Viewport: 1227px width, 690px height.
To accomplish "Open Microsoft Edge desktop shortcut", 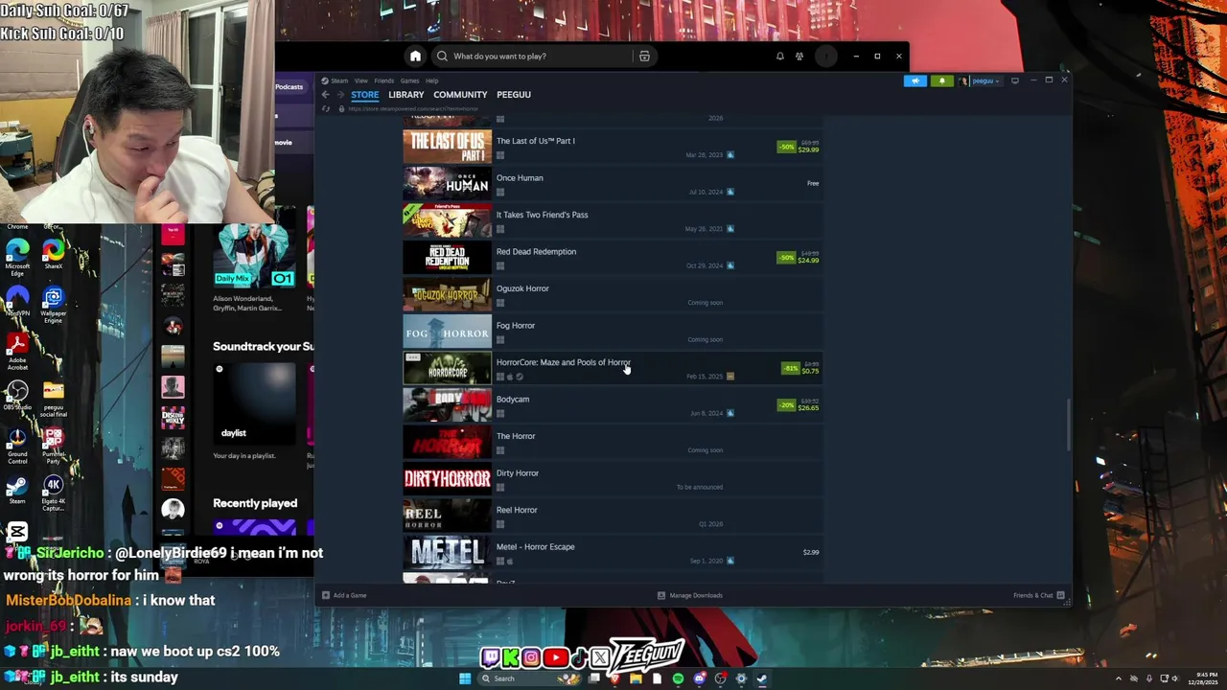I will (17, 258).
